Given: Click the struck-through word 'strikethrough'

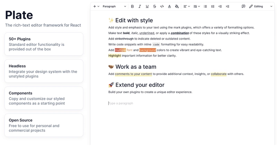Looking at the screenshot, I should (x=124, y=39).
